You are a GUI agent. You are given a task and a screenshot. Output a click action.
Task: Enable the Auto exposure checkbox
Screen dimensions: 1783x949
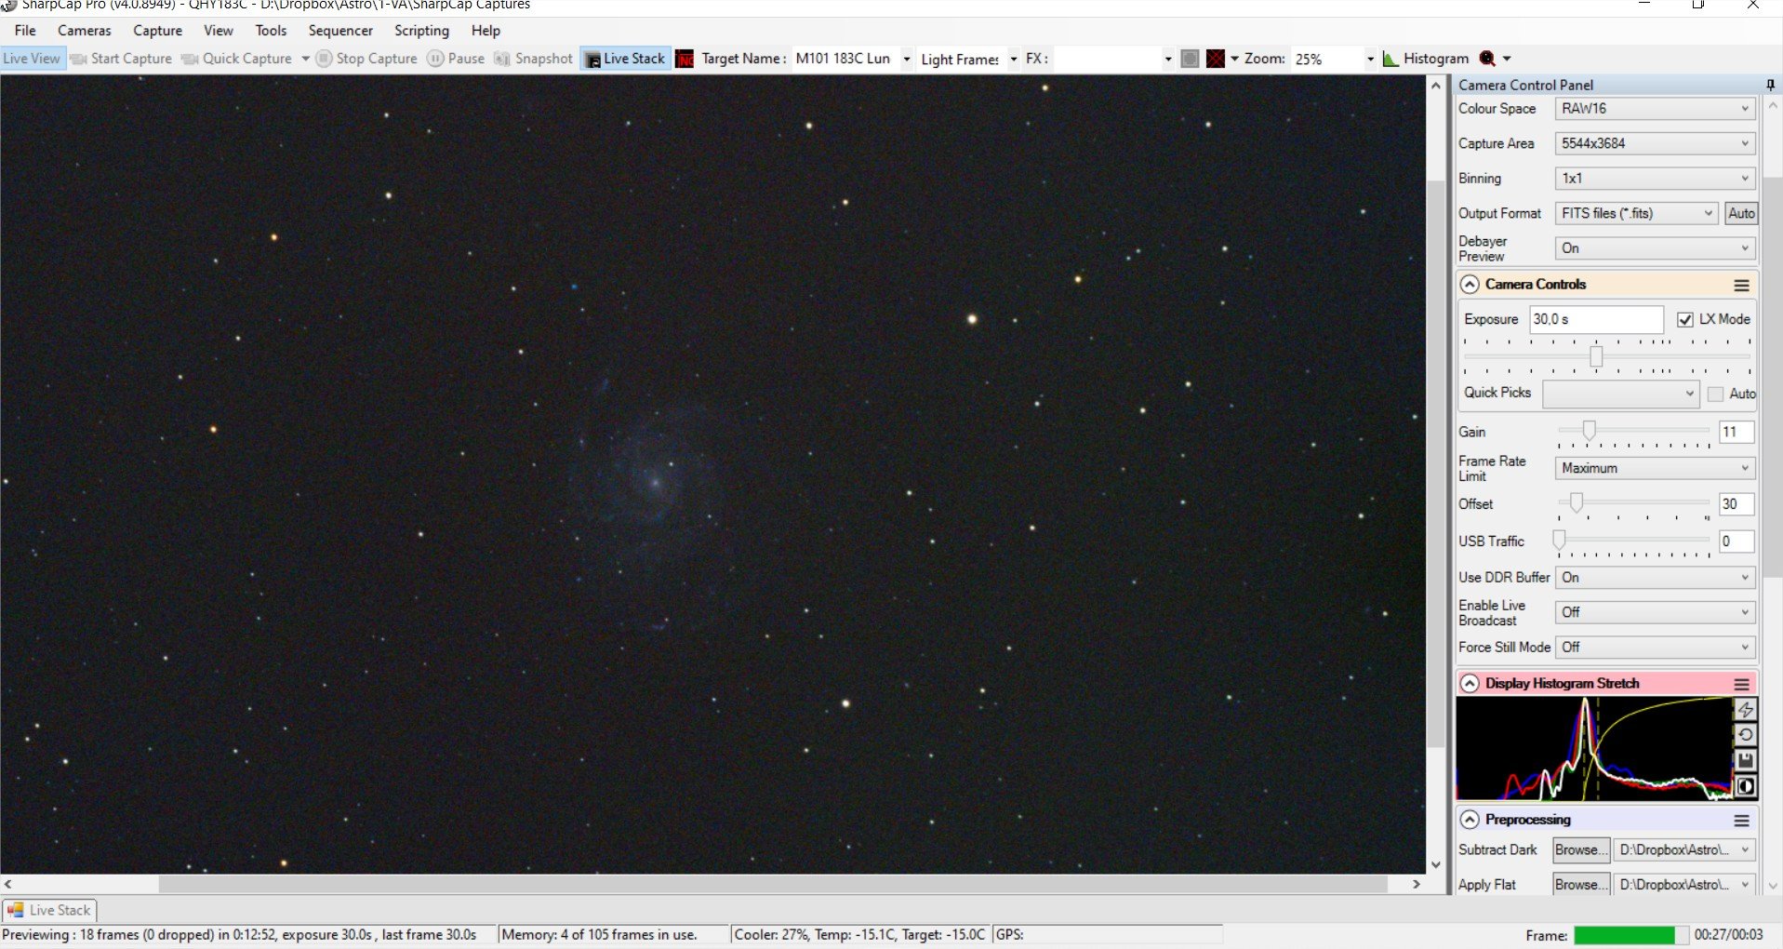[x=1716, y=394]
